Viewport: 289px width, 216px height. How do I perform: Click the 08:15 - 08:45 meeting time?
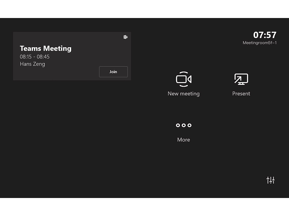point(35,57)
